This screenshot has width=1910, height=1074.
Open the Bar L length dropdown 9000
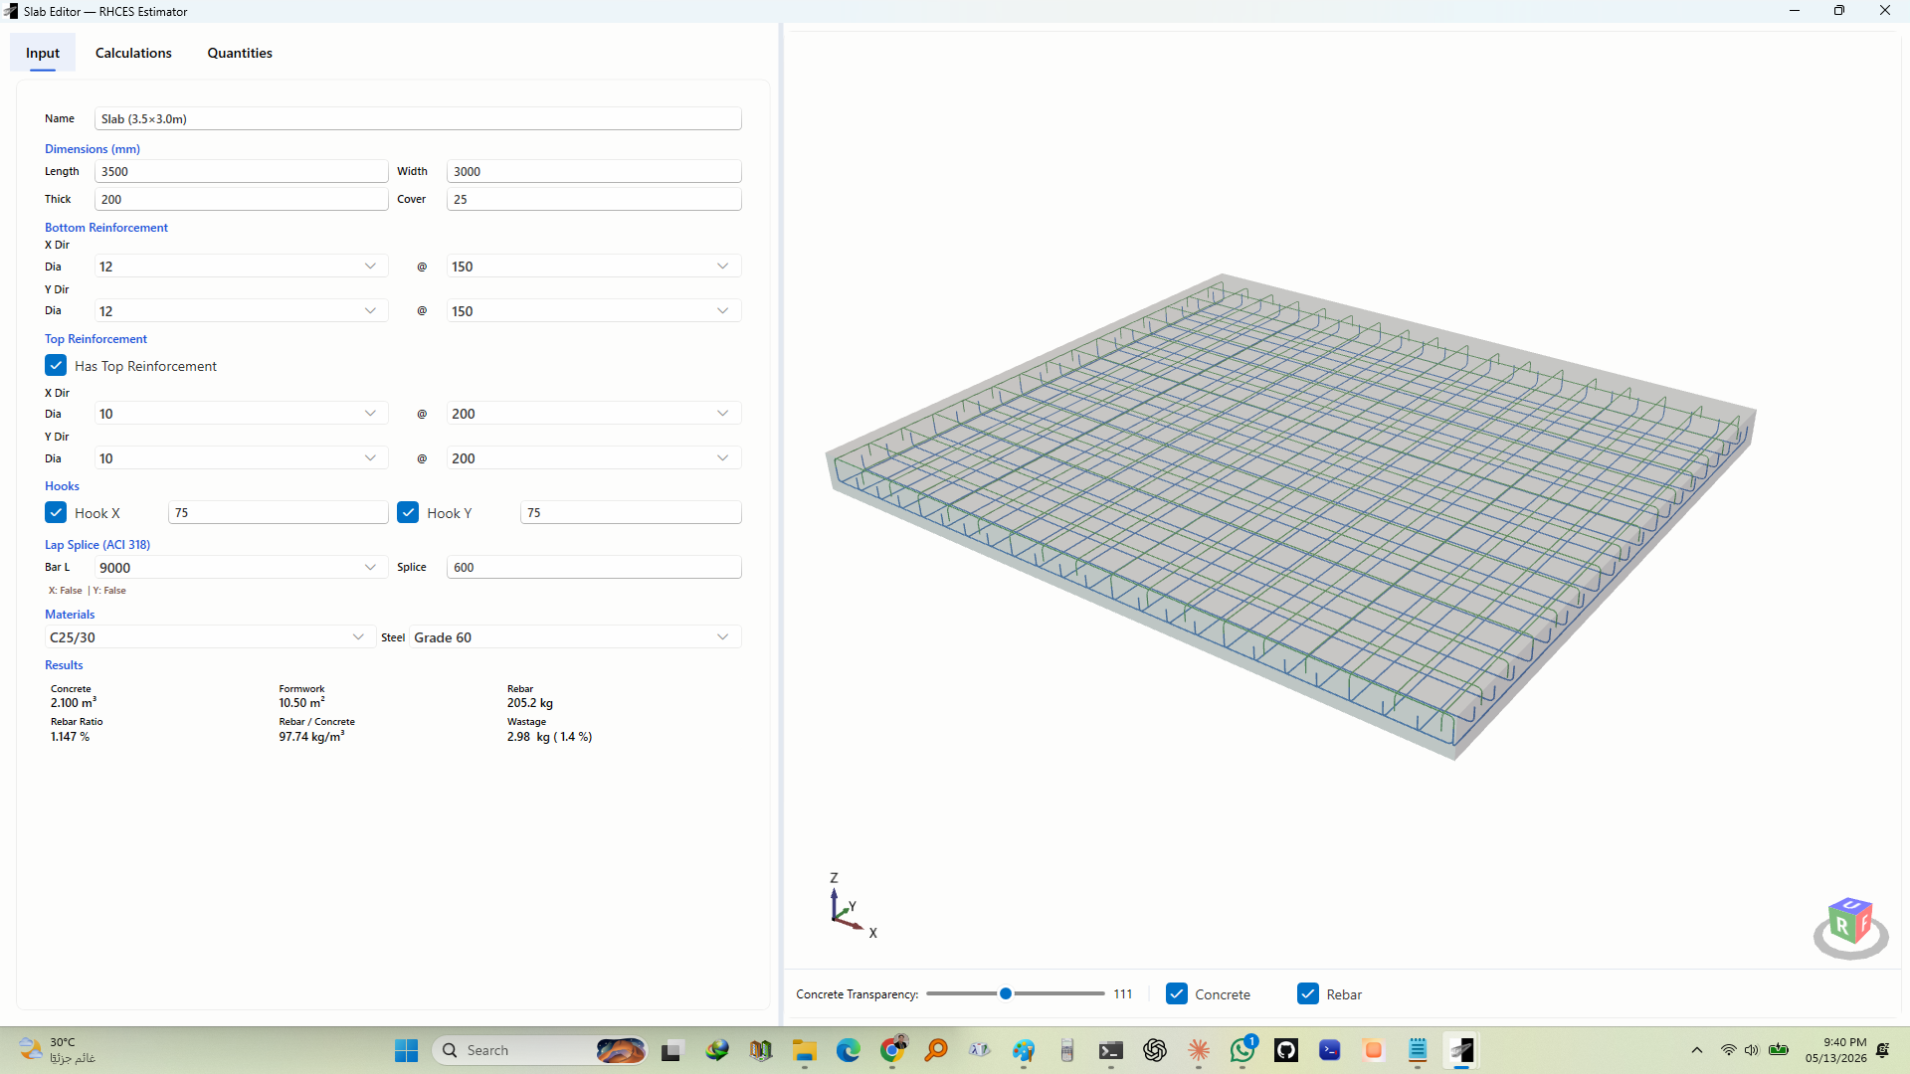[x=241, y=568]
